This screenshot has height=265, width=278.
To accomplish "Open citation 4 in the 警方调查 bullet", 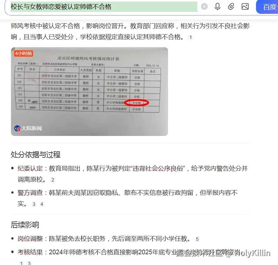I will click(42, 204).
